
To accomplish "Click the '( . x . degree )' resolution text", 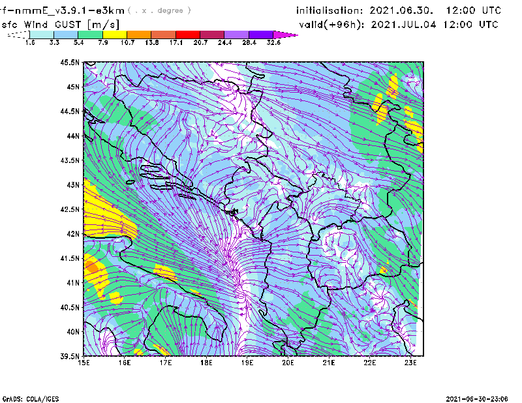I will point(159,10).
